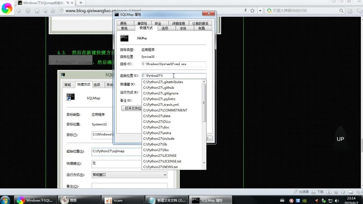Choose C:\Python27\LICENSE.txt from the autocomplete list
This screenshot has width=363, height=204.
pos(162,161)
